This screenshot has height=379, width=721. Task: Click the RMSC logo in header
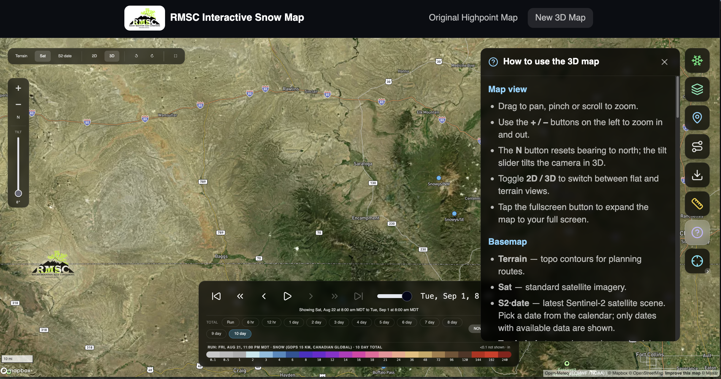(x=145, y=18)
